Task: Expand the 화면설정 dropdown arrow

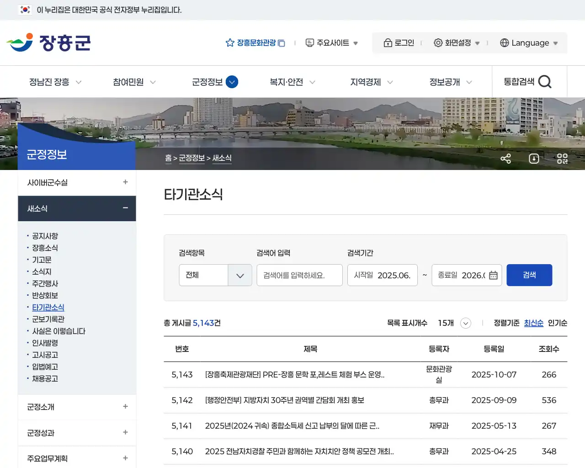Action: coord(477,43)
